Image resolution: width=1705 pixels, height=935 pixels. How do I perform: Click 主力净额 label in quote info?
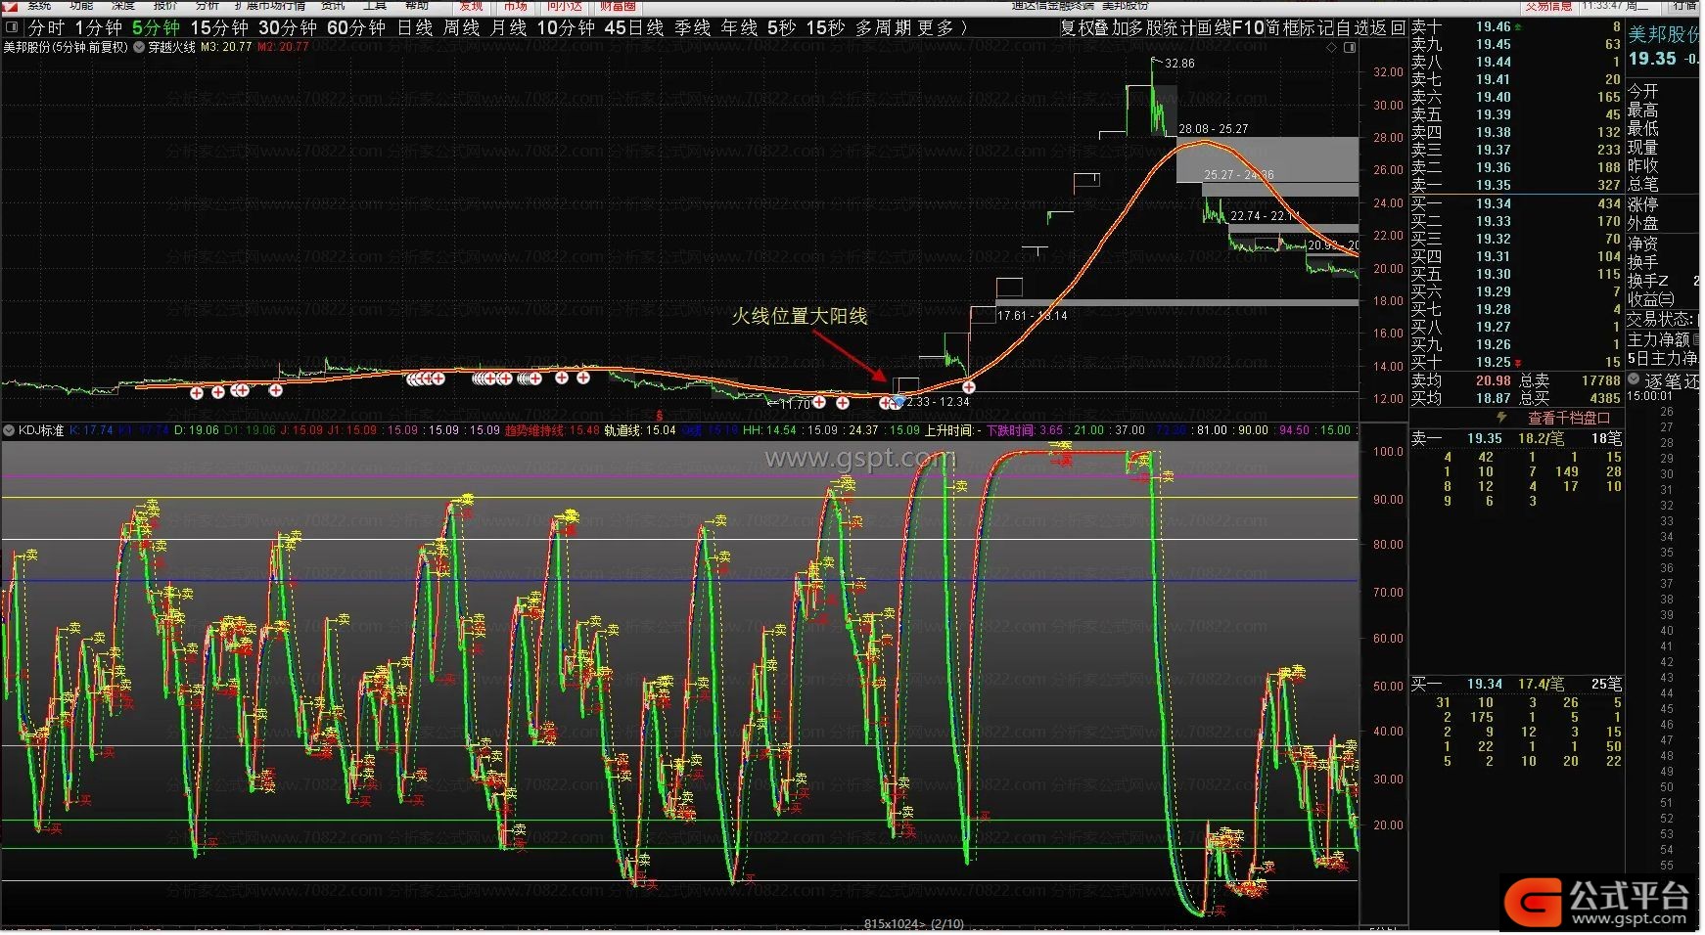point(1658,339)
